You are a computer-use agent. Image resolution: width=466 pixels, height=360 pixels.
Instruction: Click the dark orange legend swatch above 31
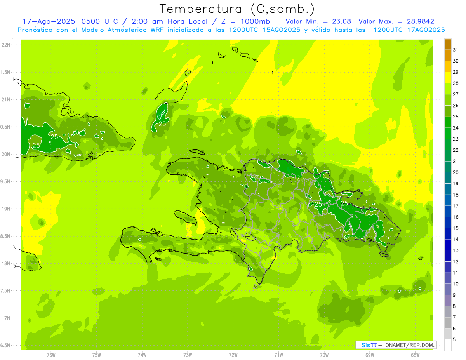coord(448,45)
